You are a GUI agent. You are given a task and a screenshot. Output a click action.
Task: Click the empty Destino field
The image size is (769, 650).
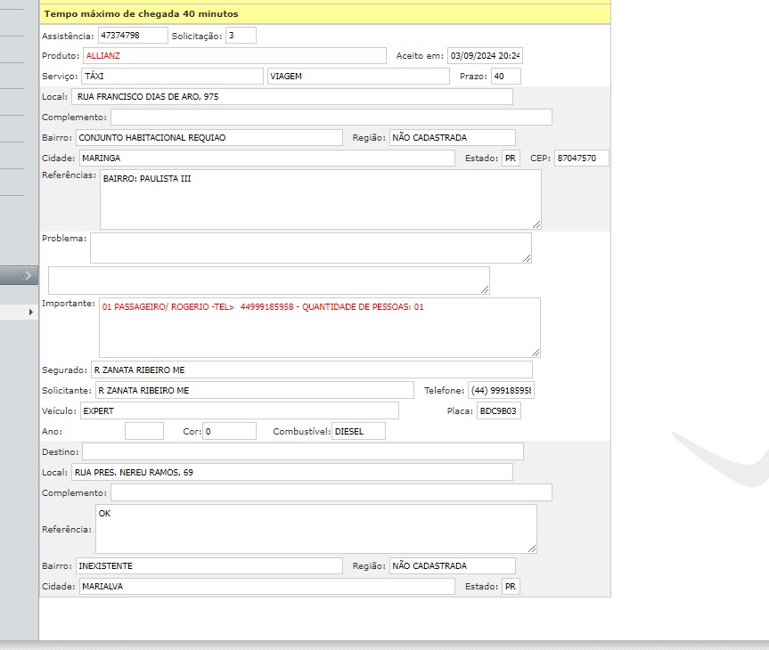[x=302, y=452]
